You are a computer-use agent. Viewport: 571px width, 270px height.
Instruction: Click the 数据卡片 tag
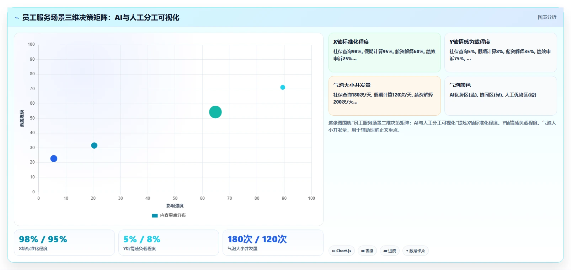(x=415, y=251)
